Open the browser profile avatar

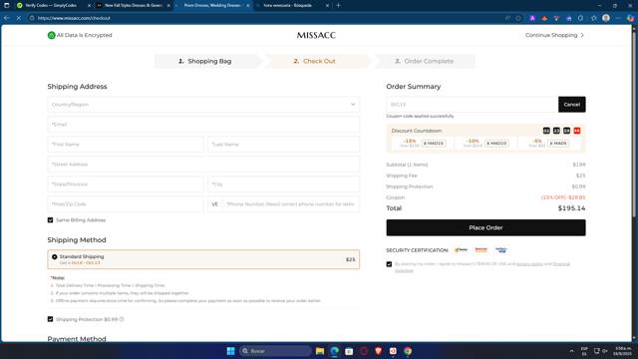coord(606,18)
